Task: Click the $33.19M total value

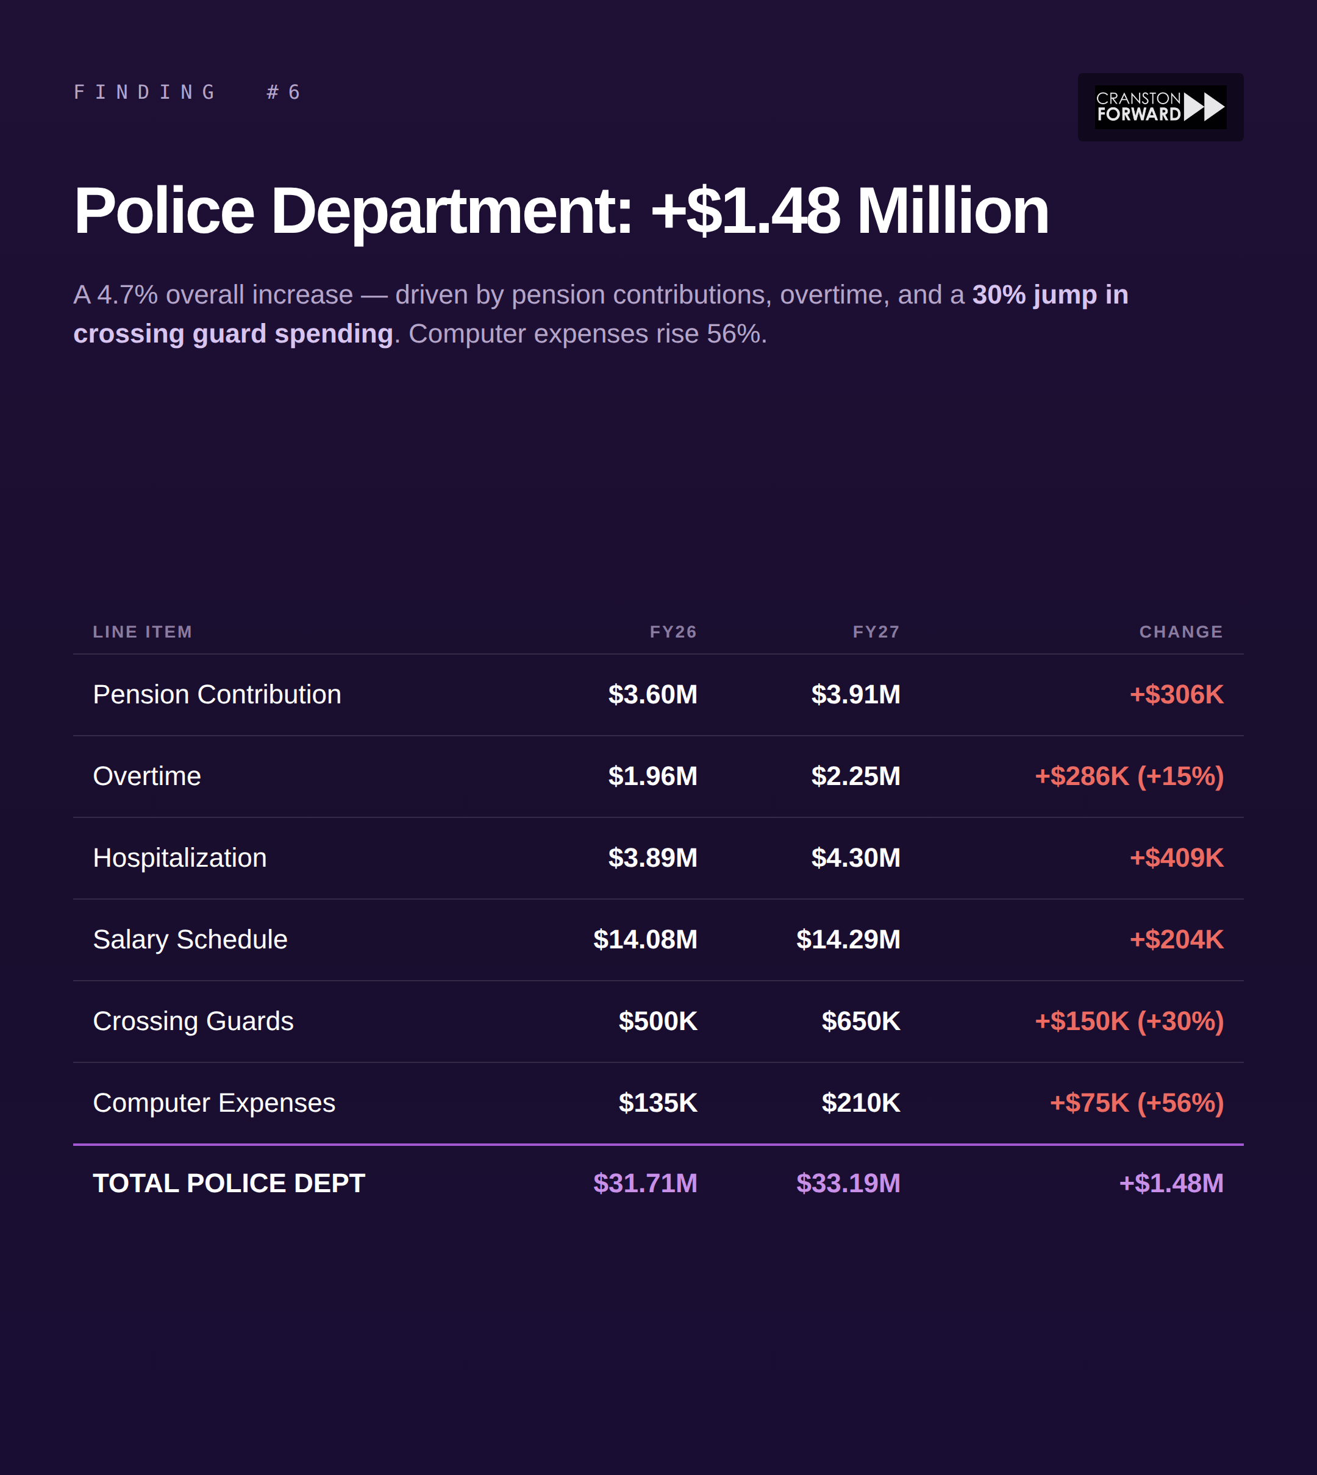Action: pos(848,1184)
